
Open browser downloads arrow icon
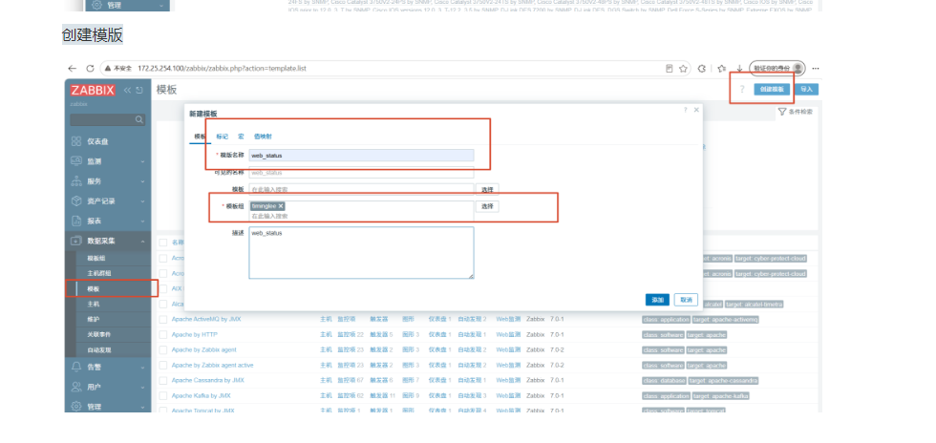(x=739, y=69)
